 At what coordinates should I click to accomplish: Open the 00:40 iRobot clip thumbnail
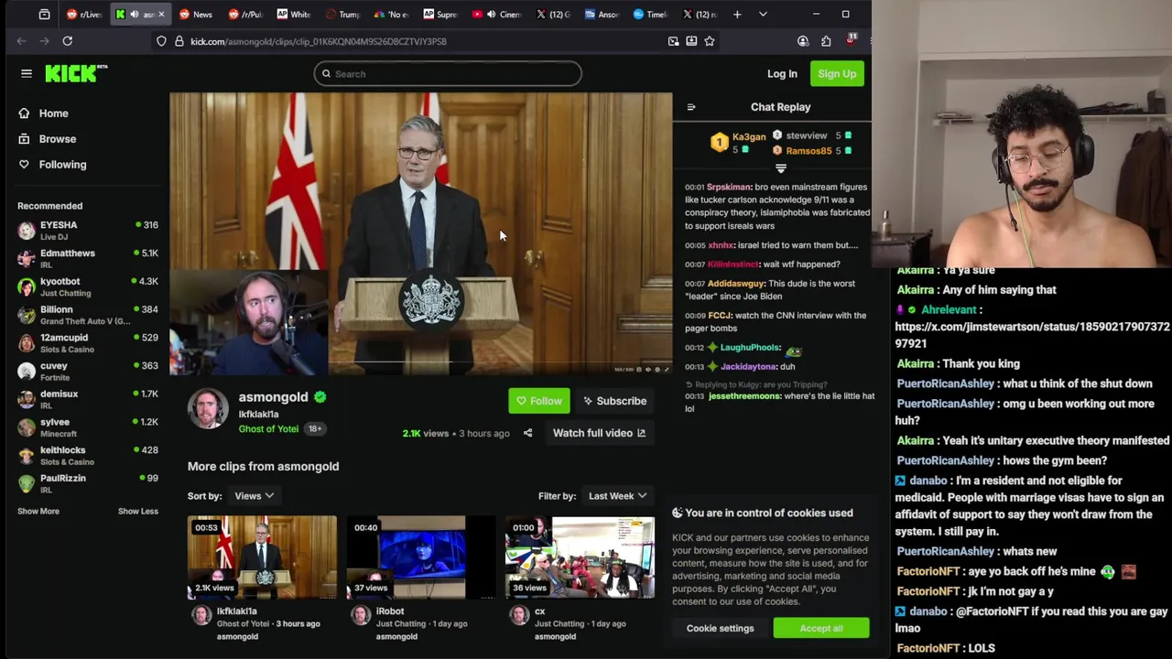pyautogui.click(x=420, y=557)
